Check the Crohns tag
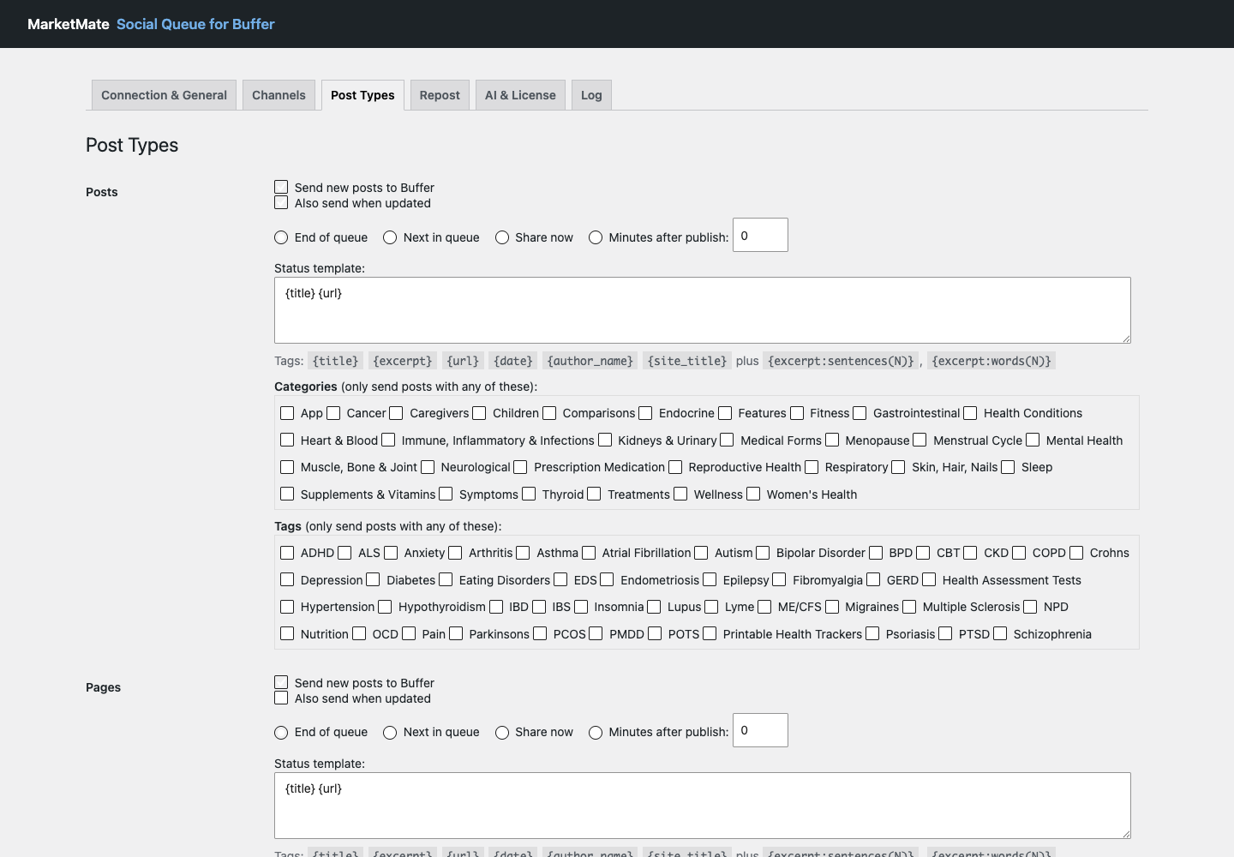The width and height of the screenshot is (1234, 857). coord(1076,553)
